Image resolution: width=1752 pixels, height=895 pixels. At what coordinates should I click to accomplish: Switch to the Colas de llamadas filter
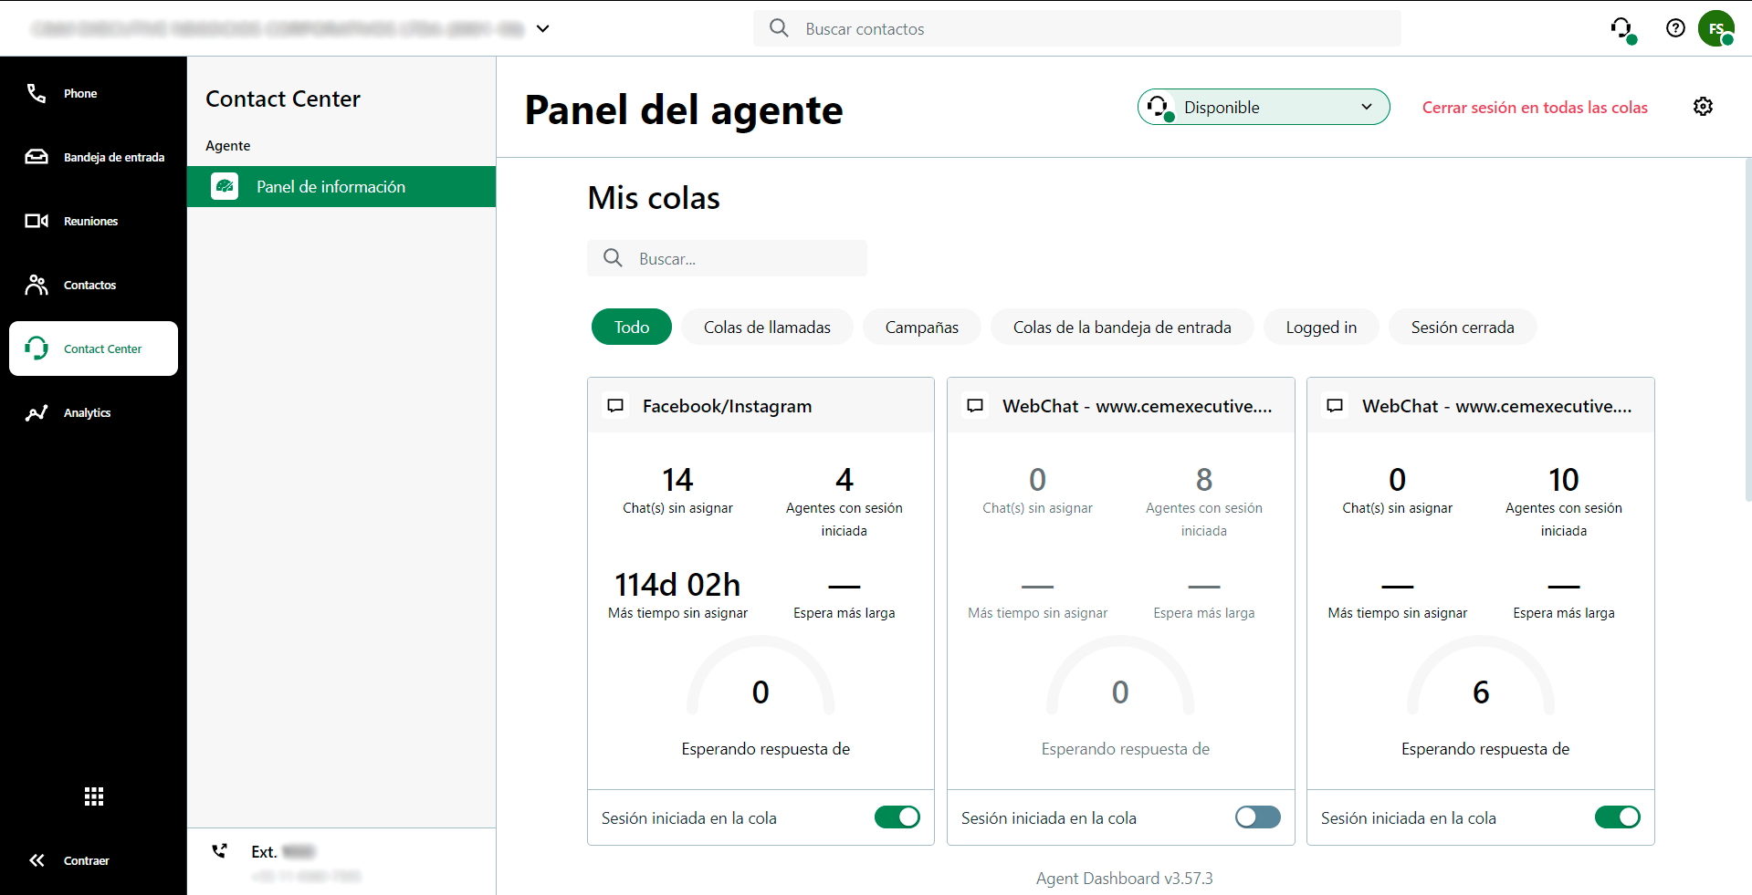(767, 327)
